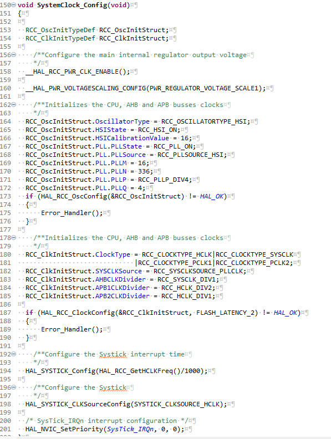Click RCC_CLOCKTYPE_PCLK2 constant
This screenshot has width=331, height=439.
point(252,263)
